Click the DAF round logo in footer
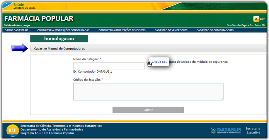 [x=13, y=130]
